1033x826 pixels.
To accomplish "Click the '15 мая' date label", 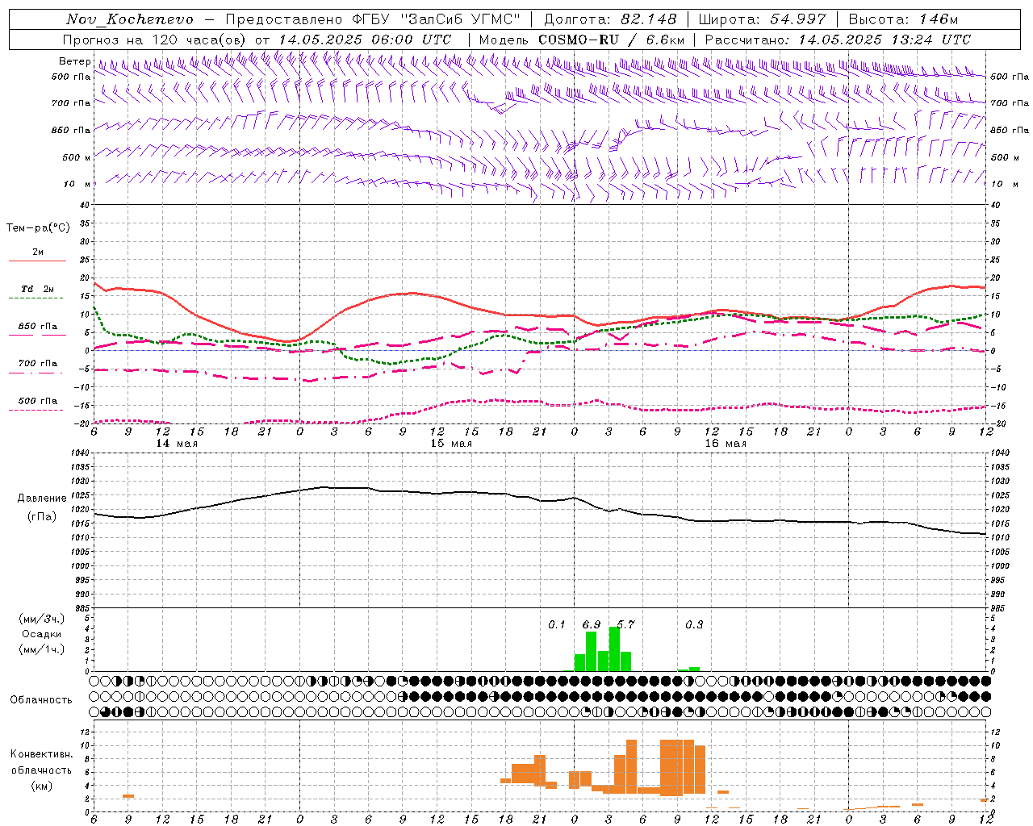I will pyautogui.click(x=451, y=444).
